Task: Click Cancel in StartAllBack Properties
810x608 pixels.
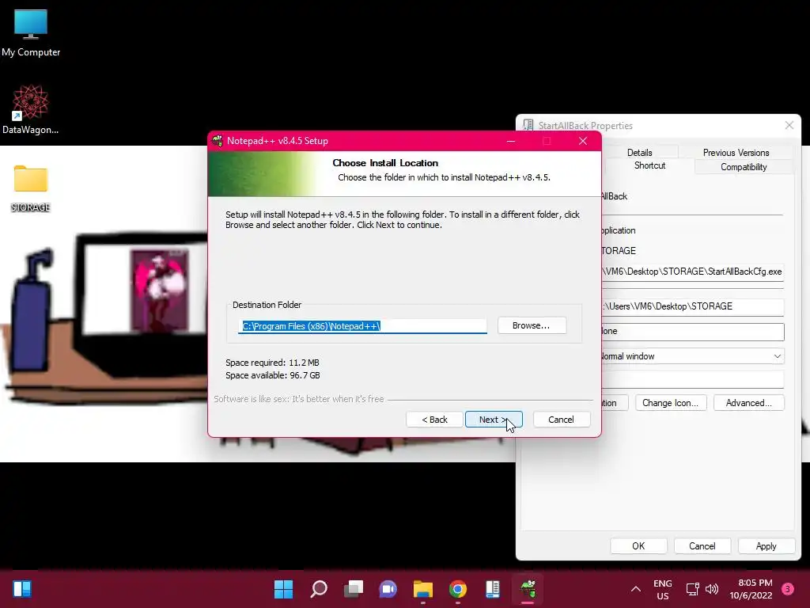Action: (702, 546)
